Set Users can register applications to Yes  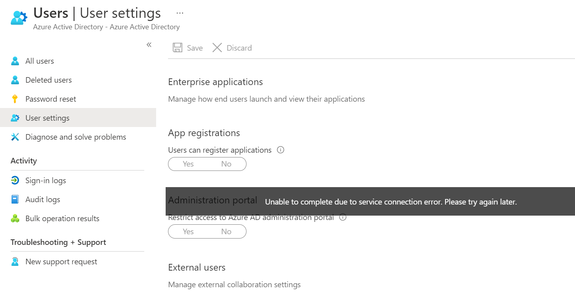point(188,164)
